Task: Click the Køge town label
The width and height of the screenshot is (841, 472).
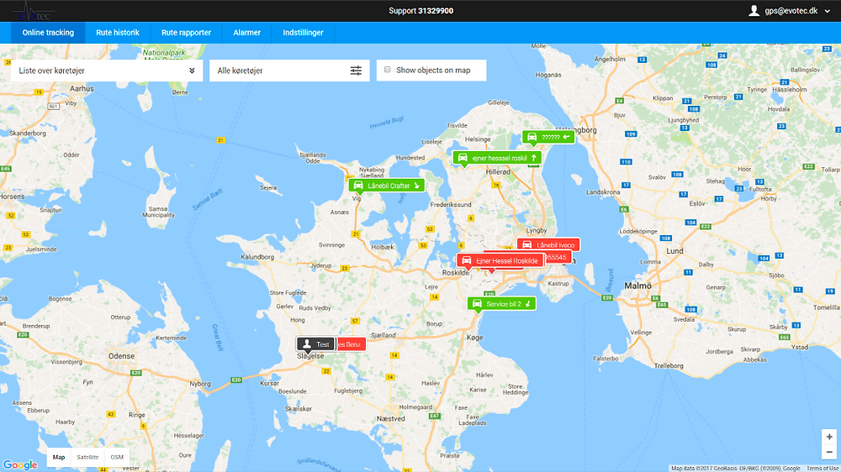Action: 474,338
